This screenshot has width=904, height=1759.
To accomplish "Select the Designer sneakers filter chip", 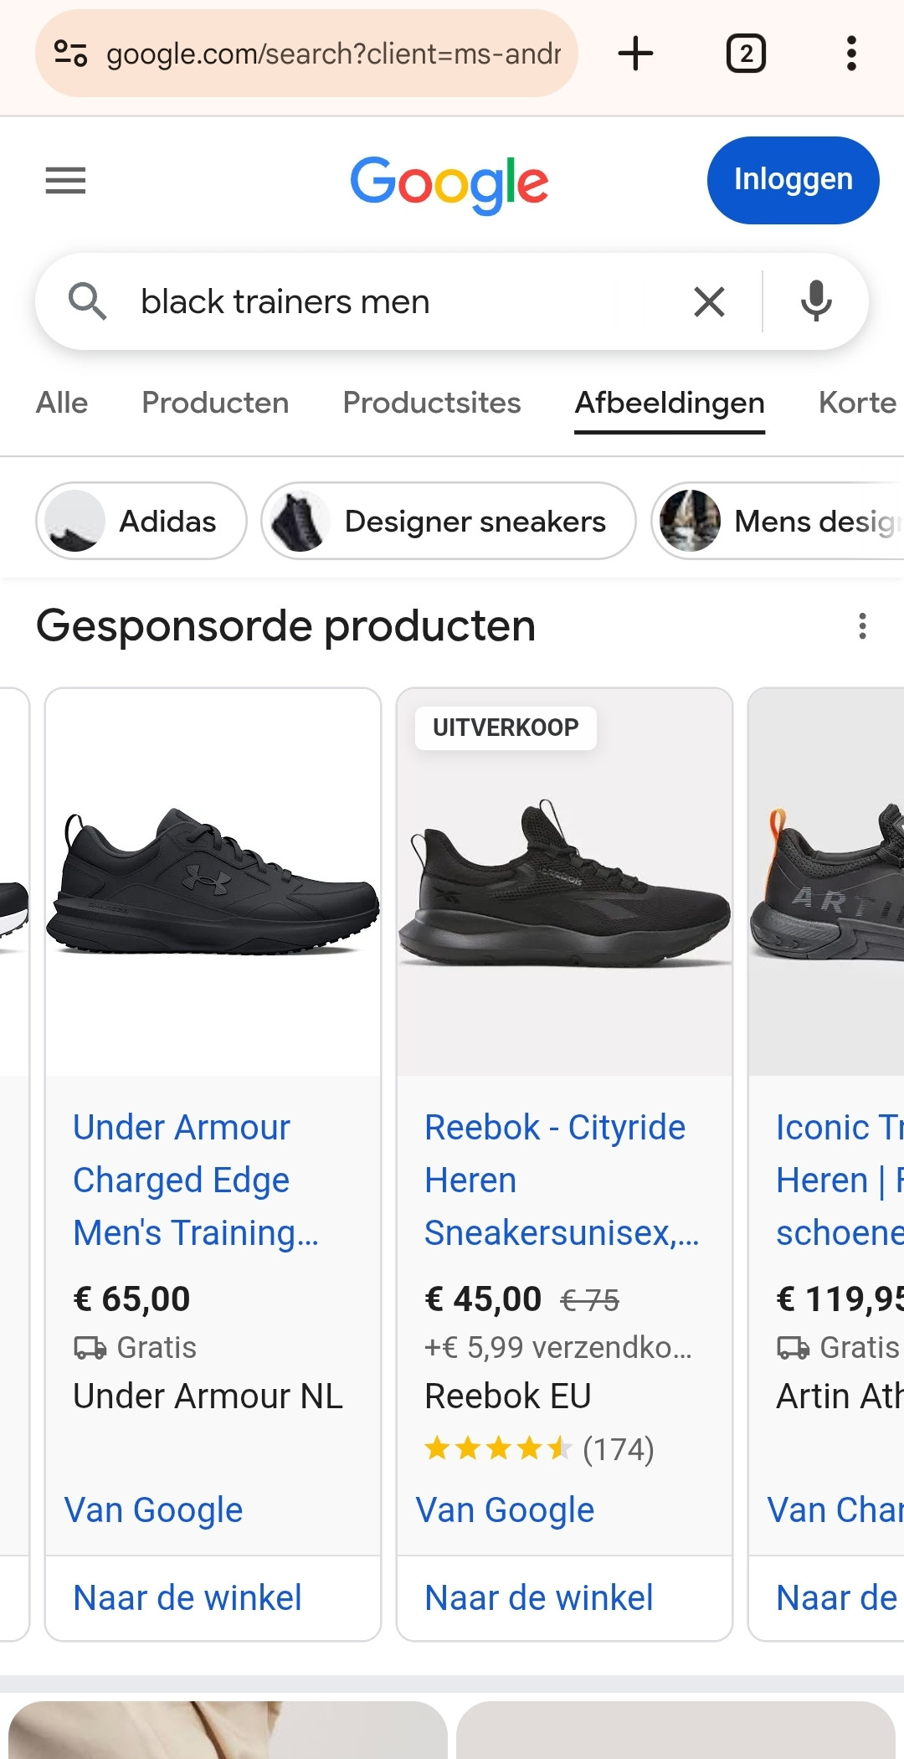I will pyautogui.click(x=449, y=521).
